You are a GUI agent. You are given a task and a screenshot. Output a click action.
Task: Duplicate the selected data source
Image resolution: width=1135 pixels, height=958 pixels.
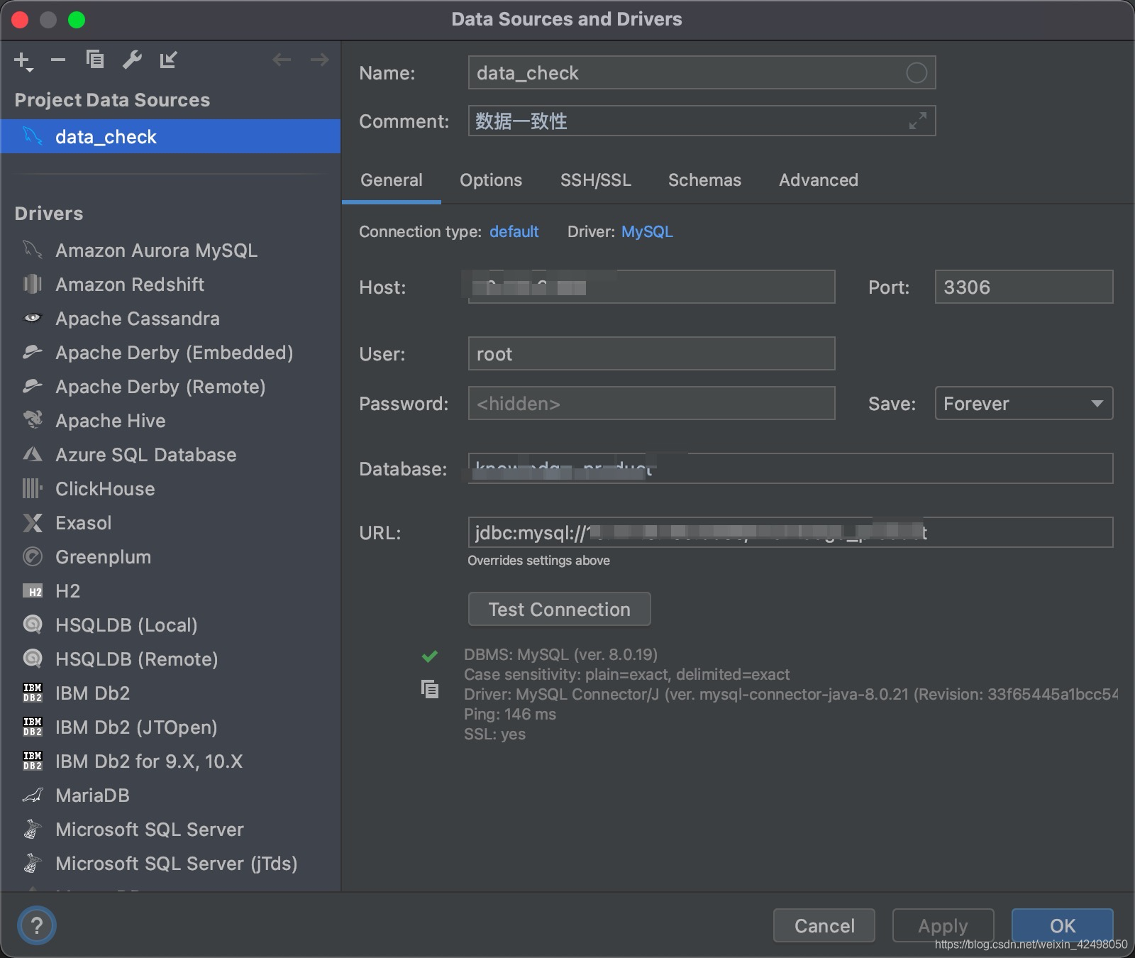(95, 60)
